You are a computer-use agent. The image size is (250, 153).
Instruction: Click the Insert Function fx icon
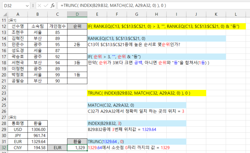53,5
